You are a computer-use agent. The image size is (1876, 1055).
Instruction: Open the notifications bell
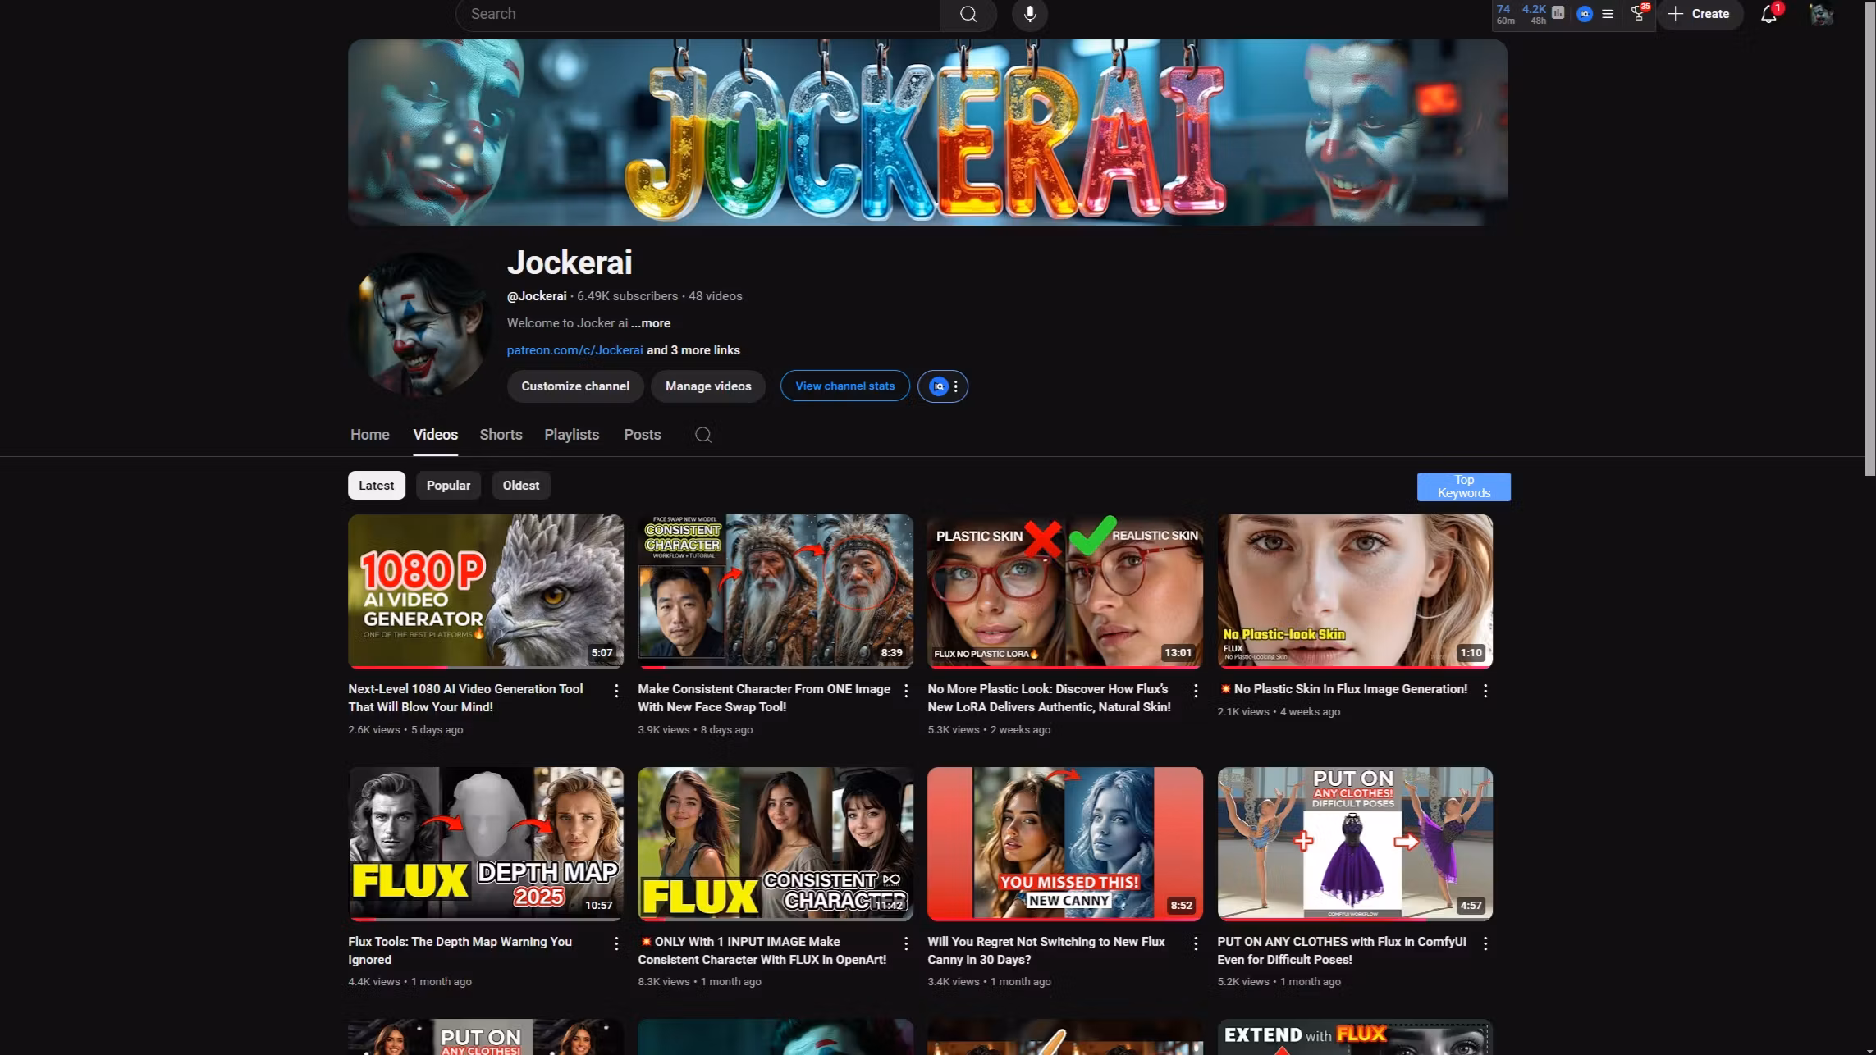(x=1768, y=14)
